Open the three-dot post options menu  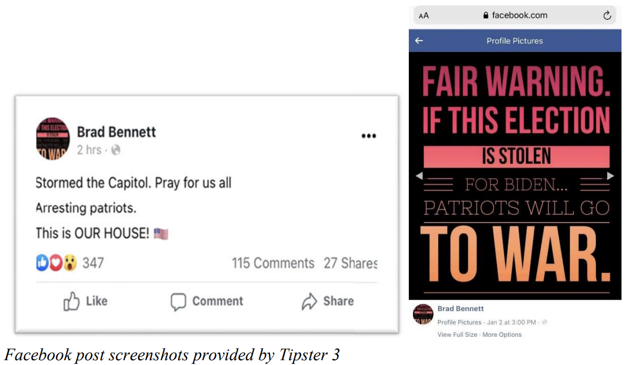369,136
